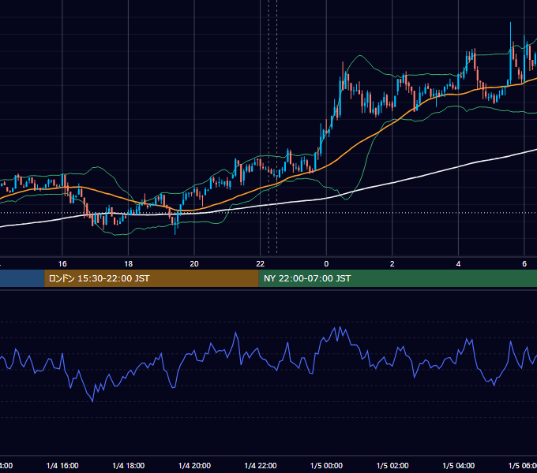Screen dimensions: 537x473
Task: Click hour label 18 on price chart axis
Action: [x=129, y=264]
